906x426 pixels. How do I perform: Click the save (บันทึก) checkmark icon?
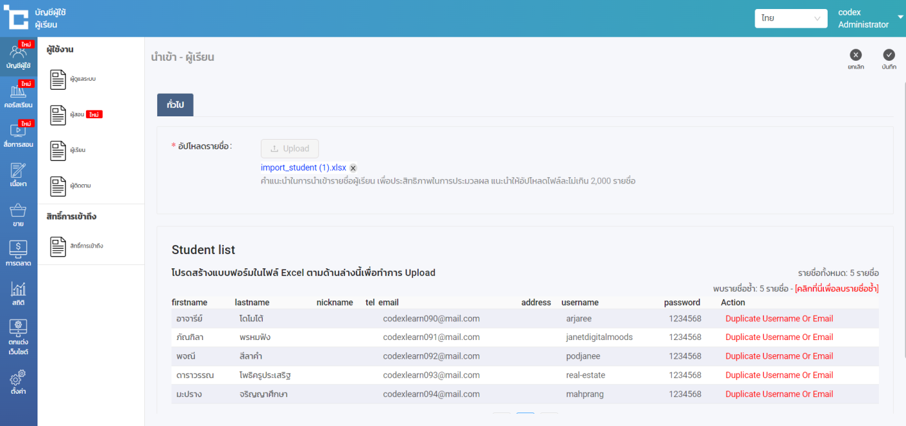point(889,56)
